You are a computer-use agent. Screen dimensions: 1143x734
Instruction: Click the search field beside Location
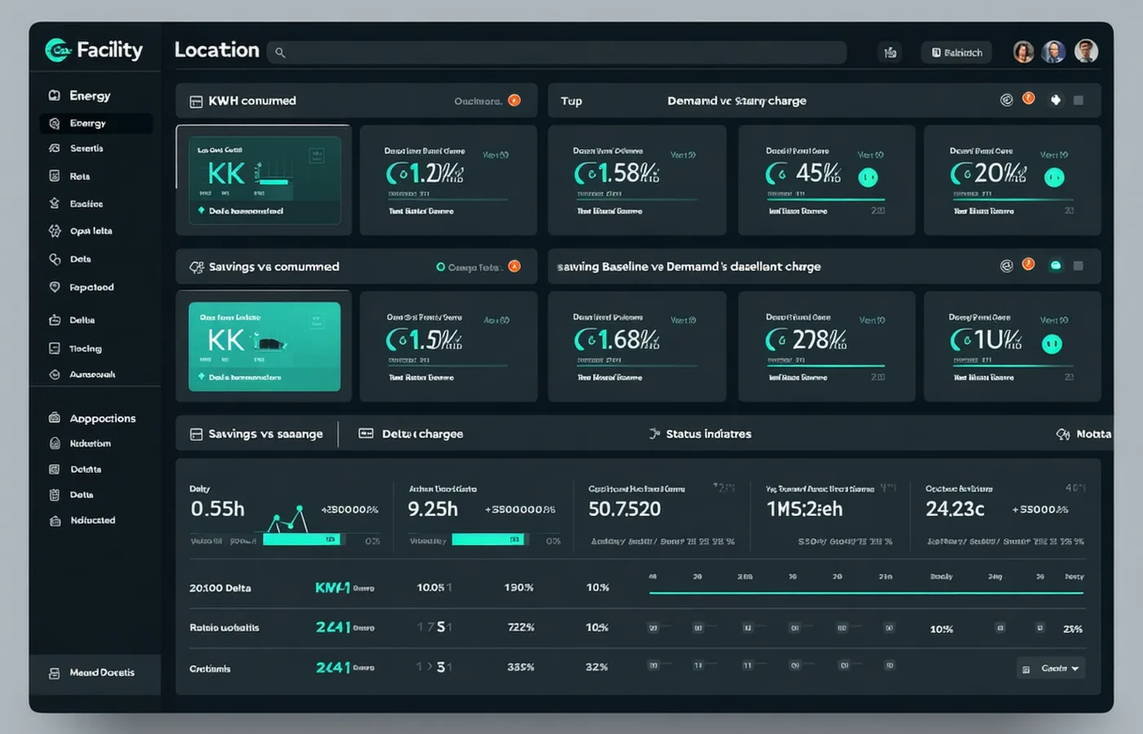coord(556,52)
